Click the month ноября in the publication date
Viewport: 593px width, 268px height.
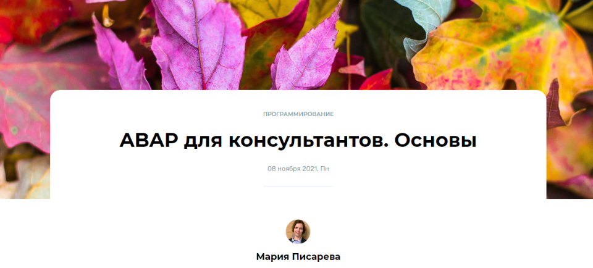coord(289,169)
